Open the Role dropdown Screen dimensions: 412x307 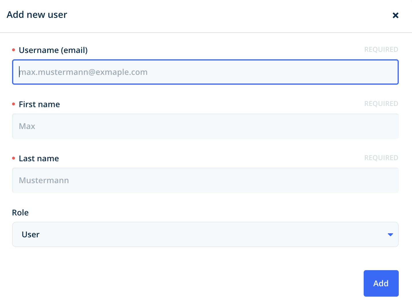click(205, 234)
